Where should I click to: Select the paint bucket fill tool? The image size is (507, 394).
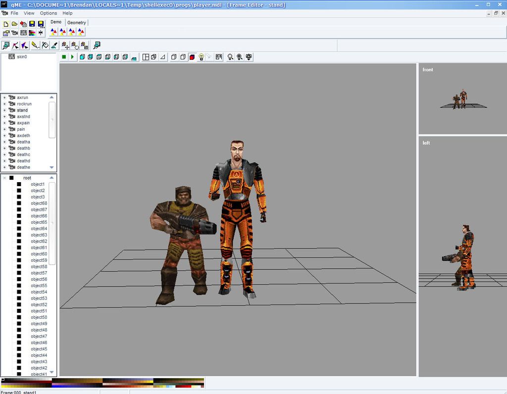[45, 46]
